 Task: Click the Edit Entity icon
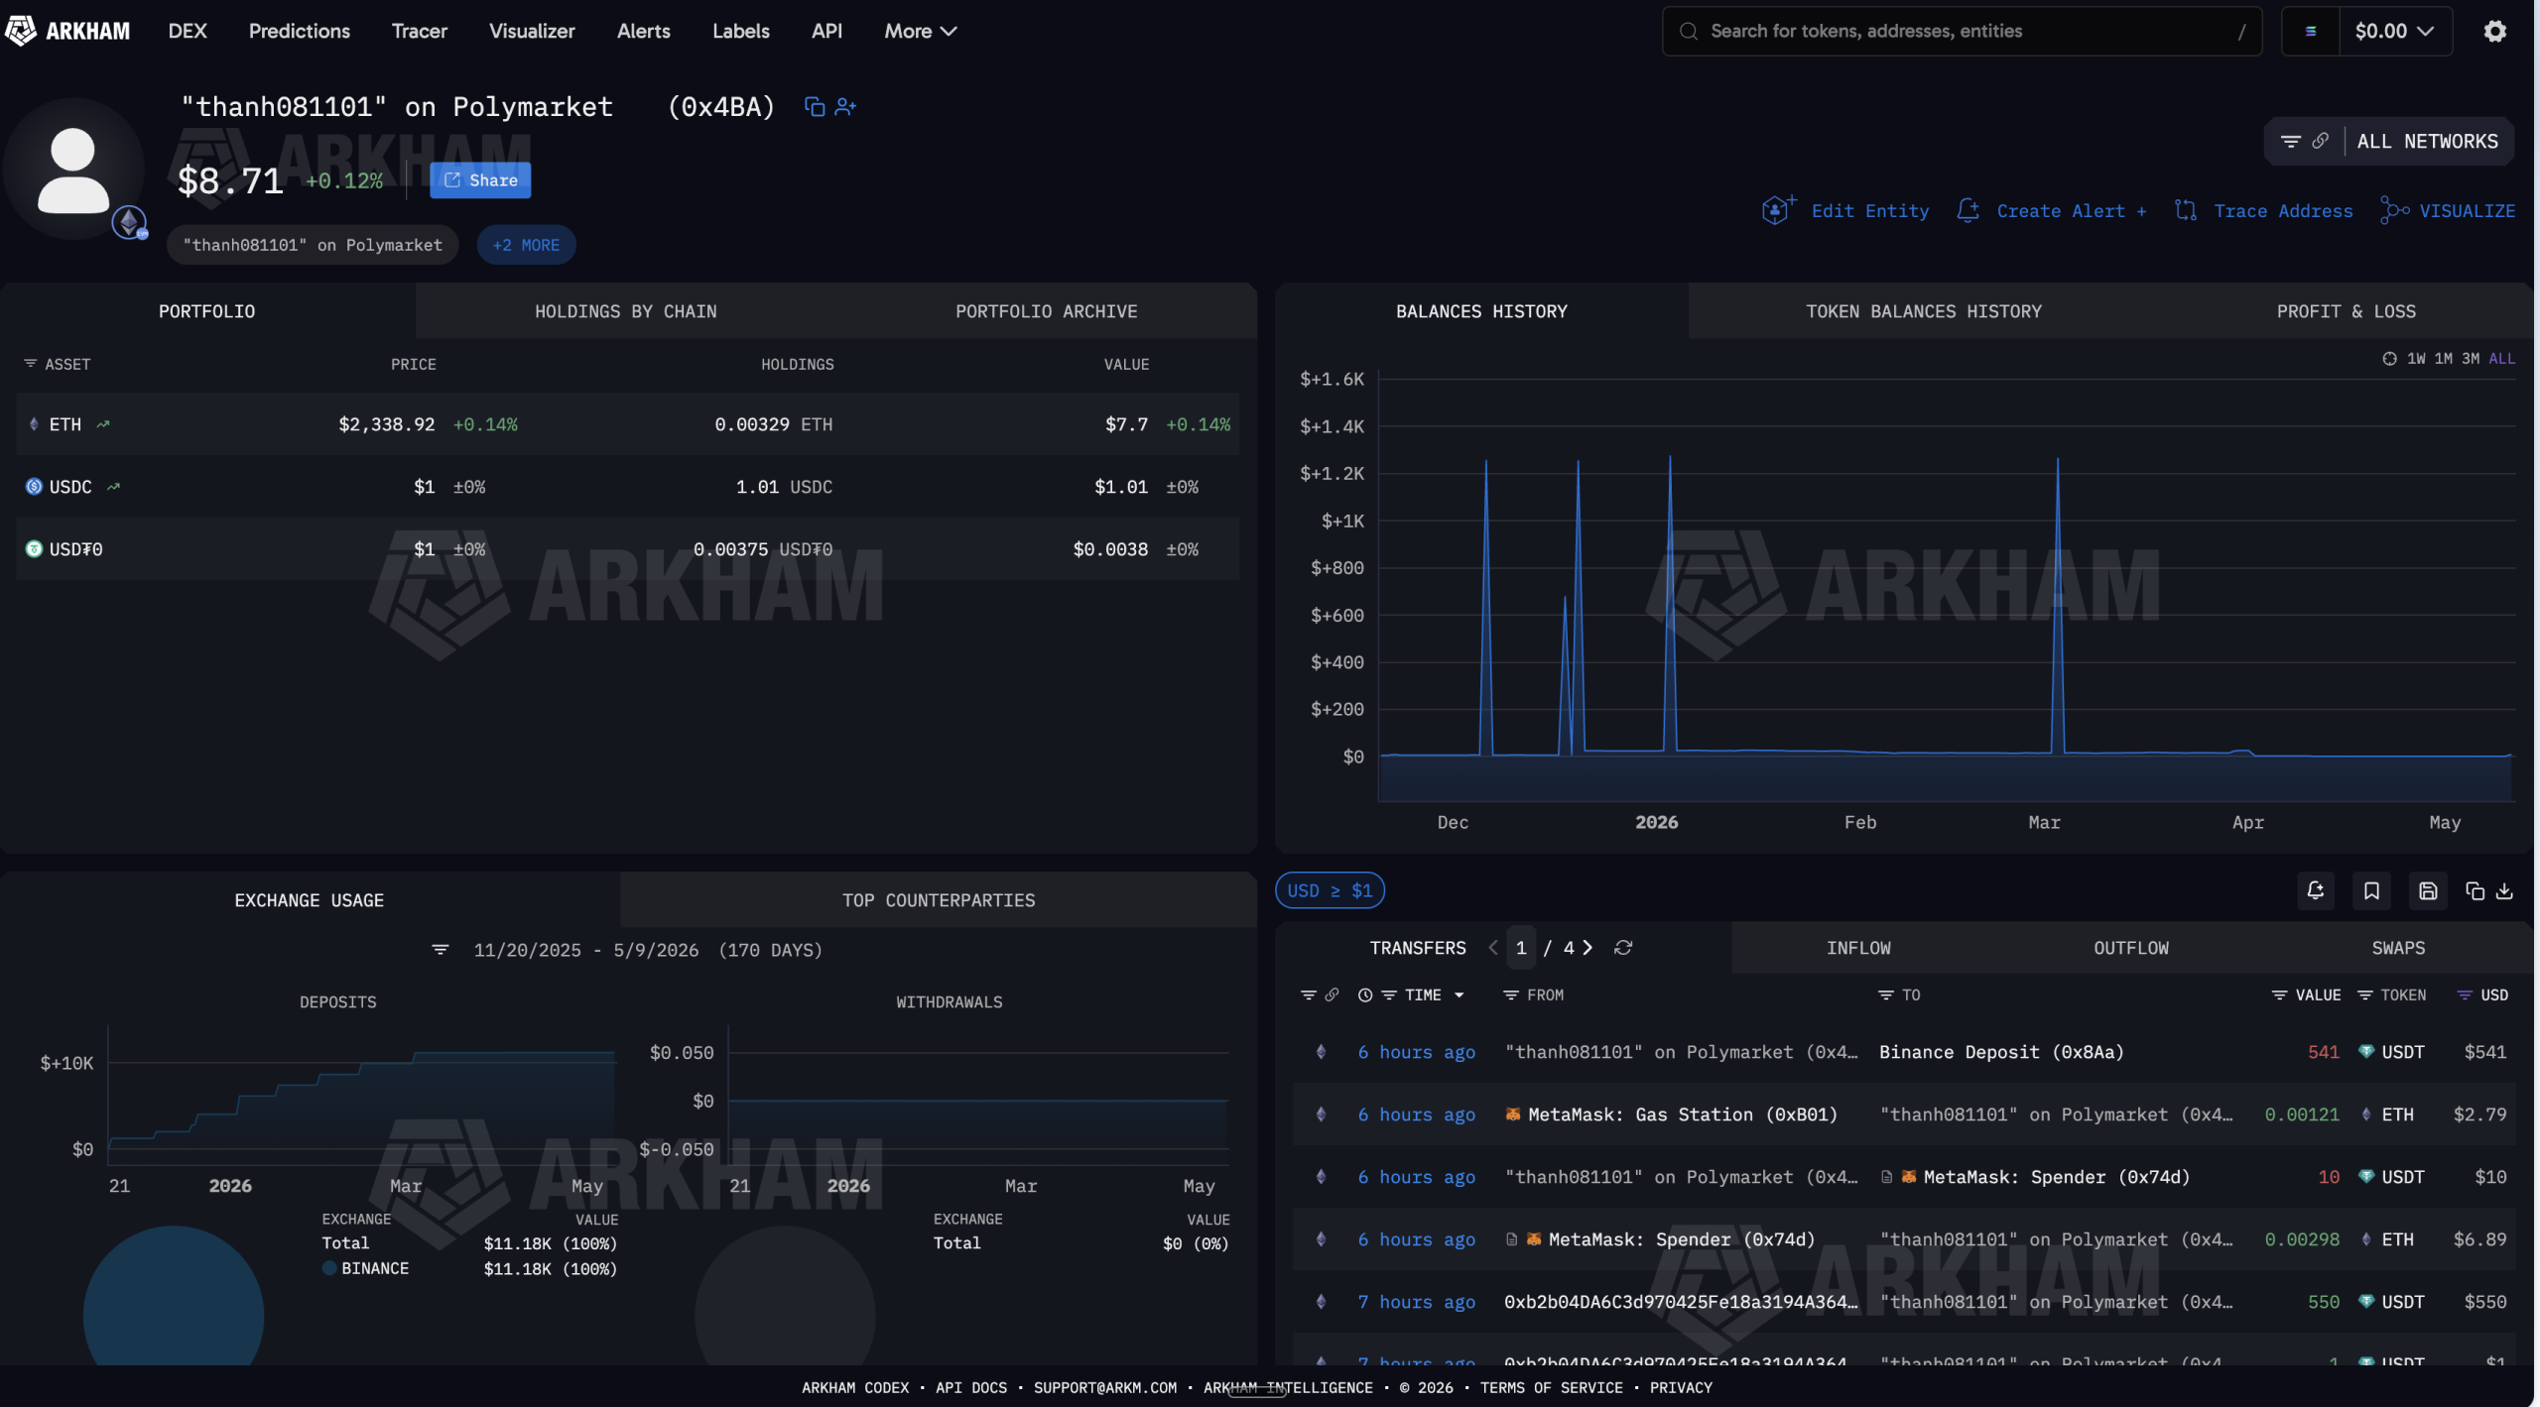pyautogui.click(x=1777, y=209)
